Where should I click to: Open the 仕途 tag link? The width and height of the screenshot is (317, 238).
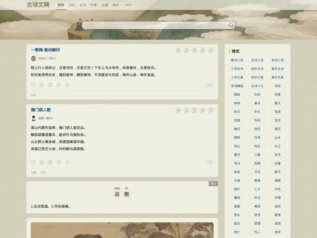click(33, 95)
